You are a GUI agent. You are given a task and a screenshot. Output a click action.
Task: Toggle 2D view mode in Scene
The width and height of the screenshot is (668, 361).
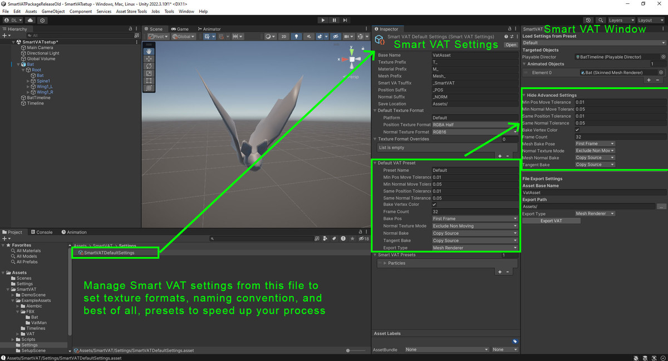coord(283,37)
